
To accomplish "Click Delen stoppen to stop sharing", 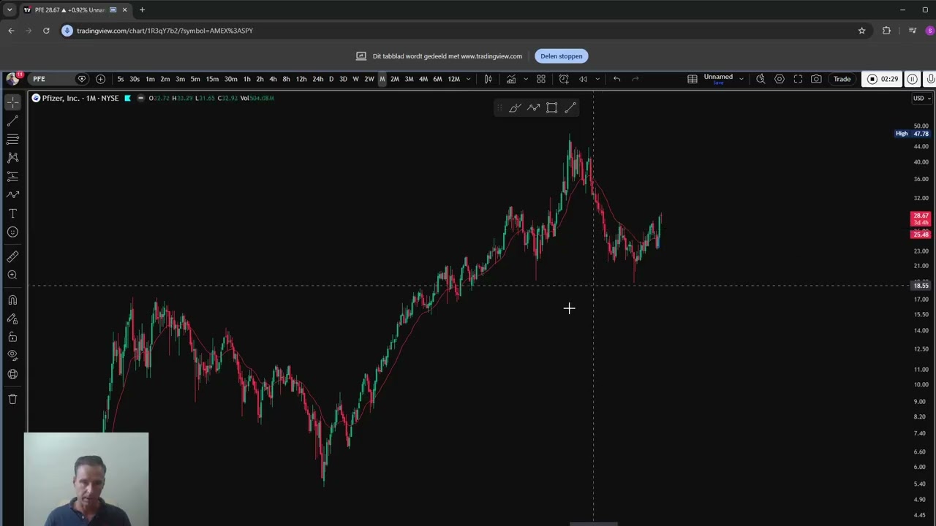I will [x=562, y=56].
